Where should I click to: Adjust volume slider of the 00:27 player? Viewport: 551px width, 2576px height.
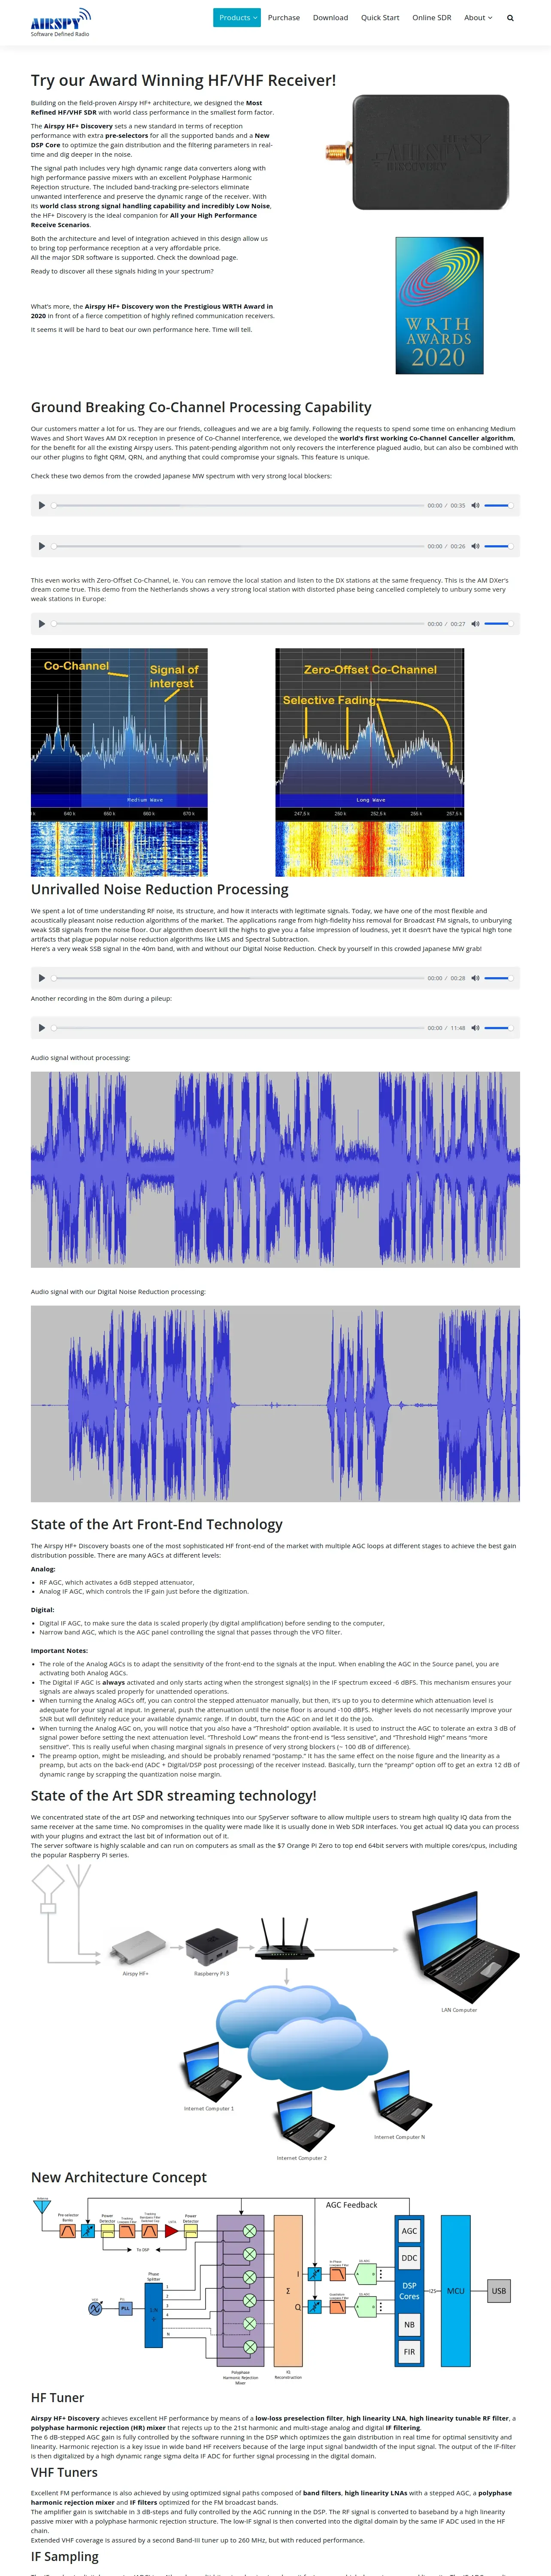click(499, 624)
